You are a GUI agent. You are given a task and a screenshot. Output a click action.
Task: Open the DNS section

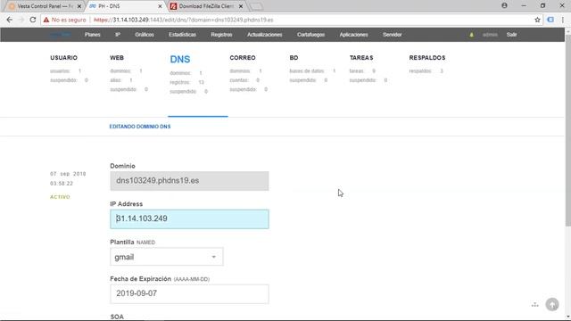click(x=180, y=59)
